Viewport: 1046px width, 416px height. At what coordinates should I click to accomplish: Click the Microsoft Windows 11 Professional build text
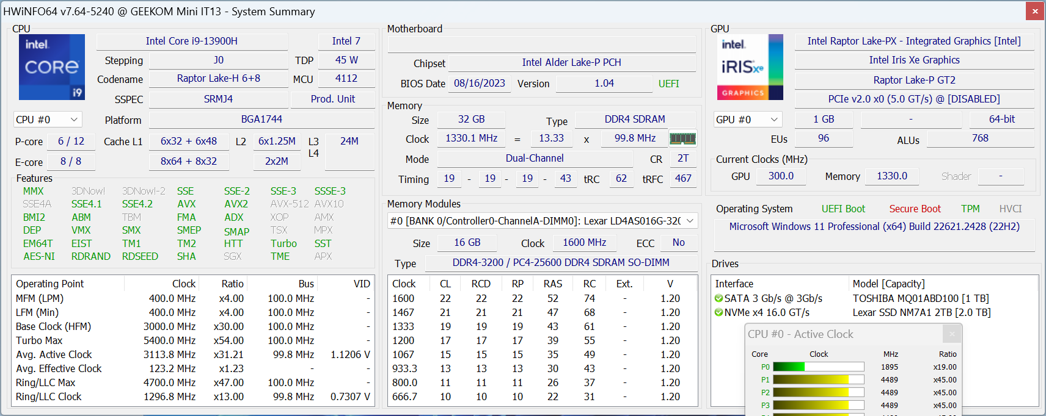coord(874,227)
